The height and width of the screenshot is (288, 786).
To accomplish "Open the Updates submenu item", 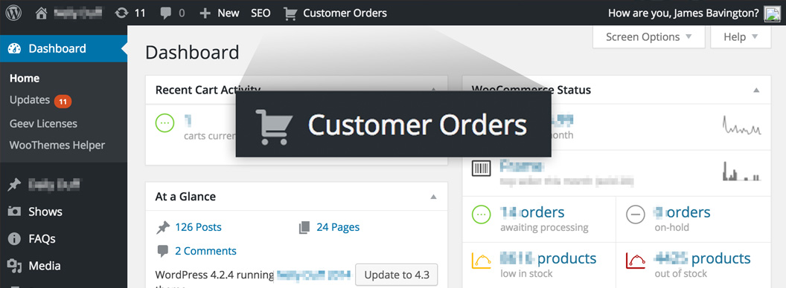I will (30, 100).
